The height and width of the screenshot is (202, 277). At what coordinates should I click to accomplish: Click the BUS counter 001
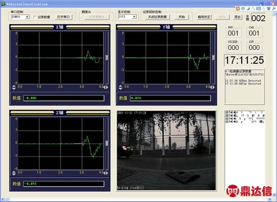point(233,33)
